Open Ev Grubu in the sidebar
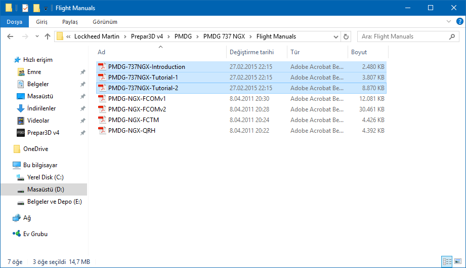Viewport: 466px width, 268px height. 35,234
